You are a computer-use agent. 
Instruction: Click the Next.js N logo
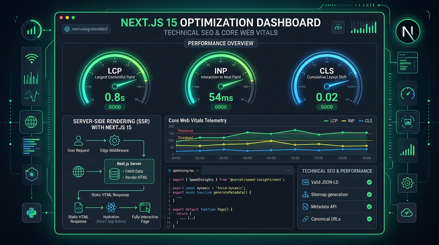click(x=407, y=31)
